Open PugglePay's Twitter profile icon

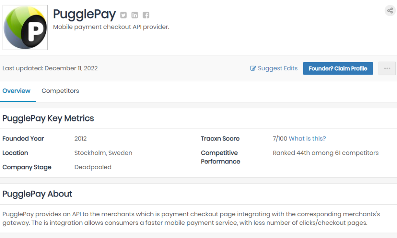point(123,15)
